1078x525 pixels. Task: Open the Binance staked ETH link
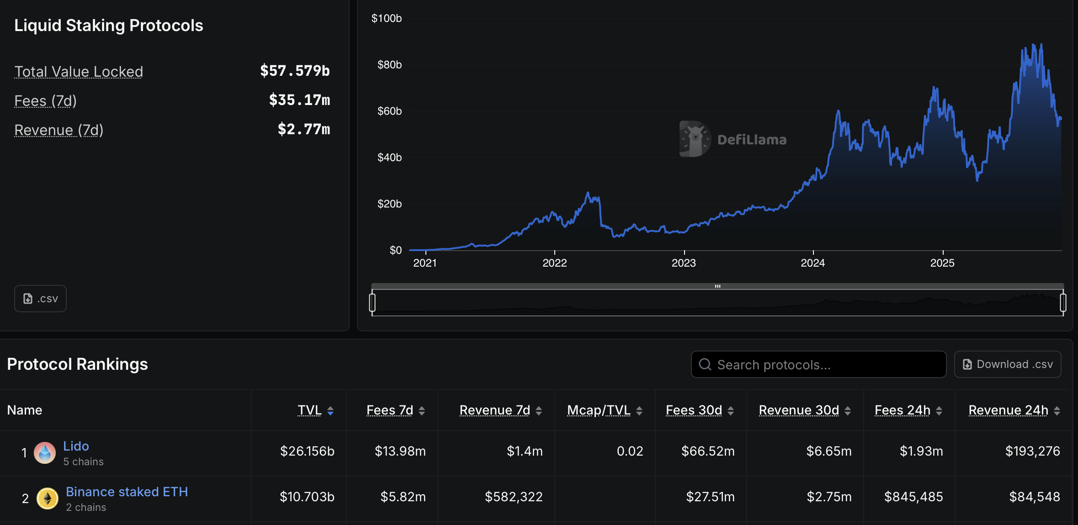point(127,492)
